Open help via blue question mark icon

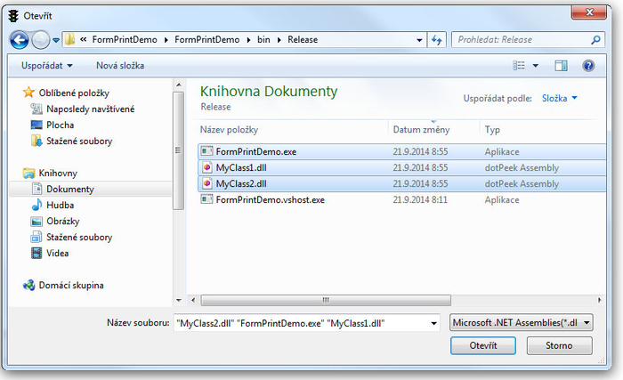(x=588, y=66)
